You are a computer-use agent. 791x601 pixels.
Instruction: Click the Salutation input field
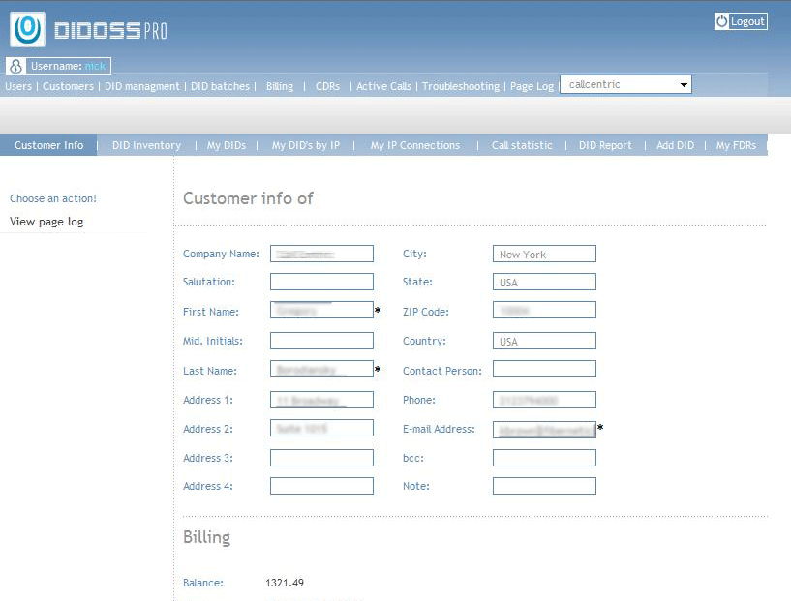click(x=321, y=283)
